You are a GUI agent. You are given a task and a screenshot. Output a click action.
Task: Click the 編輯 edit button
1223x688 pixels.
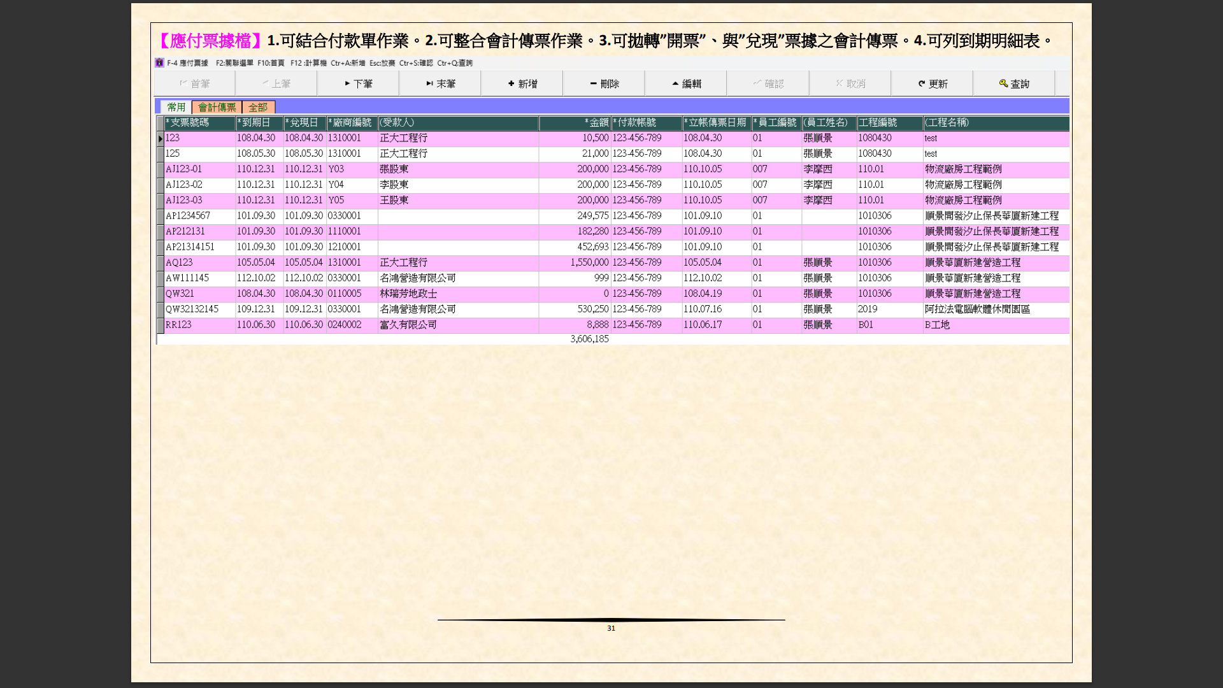(x=686, y=83)
